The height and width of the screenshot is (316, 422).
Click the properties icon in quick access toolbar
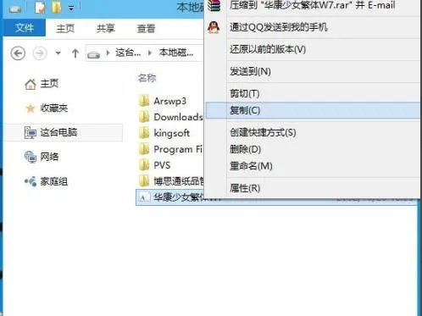point(41,8)
